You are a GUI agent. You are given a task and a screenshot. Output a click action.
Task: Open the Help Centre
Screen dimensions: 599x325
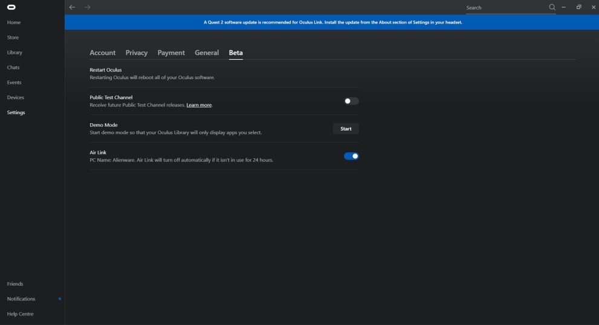pos(20,314)
